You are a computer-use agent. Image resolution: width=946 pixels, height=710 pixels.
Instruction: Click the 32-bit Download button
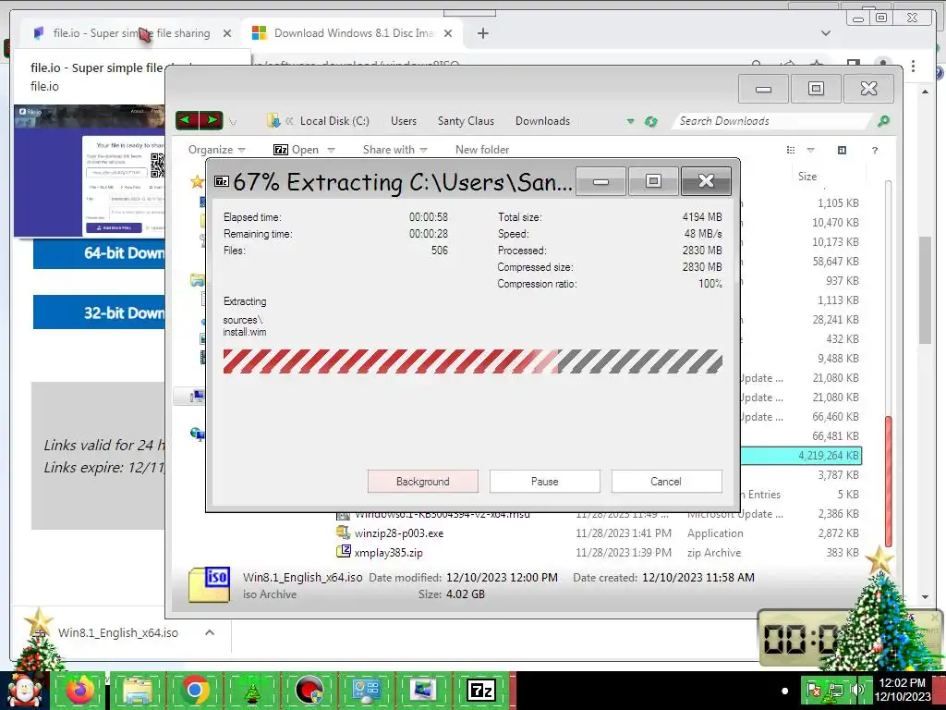coord(99,312)
